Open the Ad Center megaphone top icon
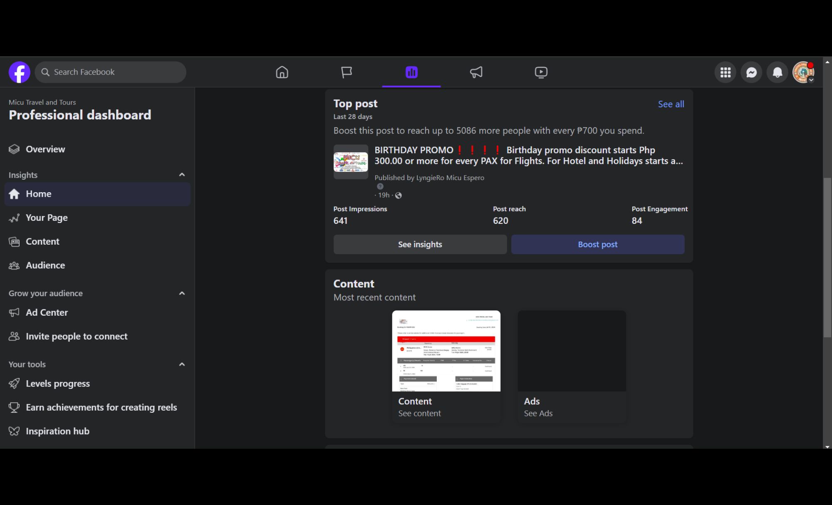The image size is (832, 505). pyautogui.click(x=476, y=72)
